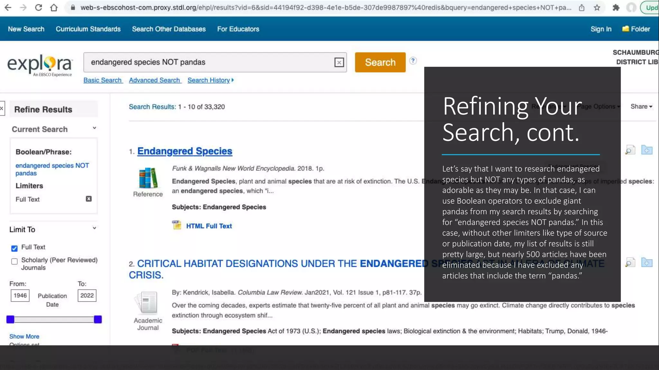The height and width of the screenshot is (370, 659).
Task: Click the From year 1946 field
Action: coord(20,295)
